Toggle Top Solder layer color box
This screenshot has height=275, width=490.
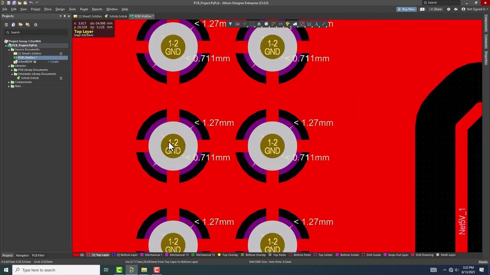click(315, 255)
